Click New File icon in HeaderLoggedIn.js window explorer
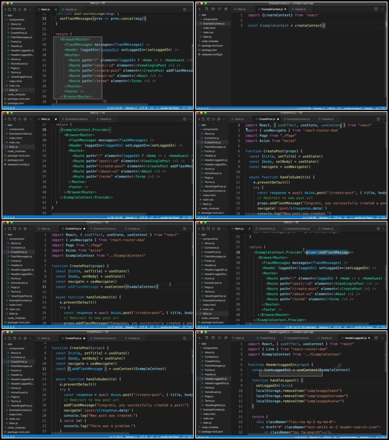 (207, 338)
